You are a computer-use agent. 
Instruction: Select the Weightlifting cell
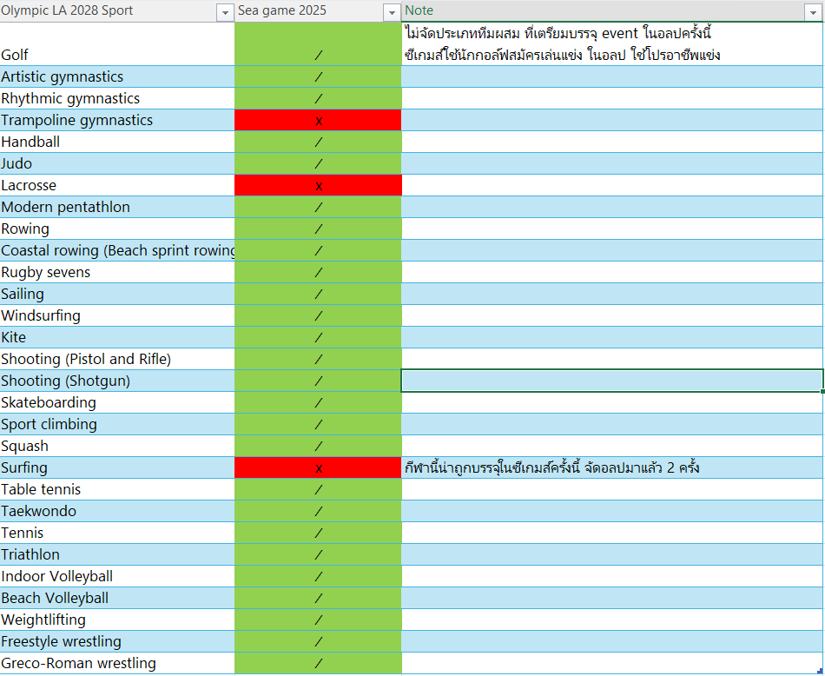coord(117,620)
